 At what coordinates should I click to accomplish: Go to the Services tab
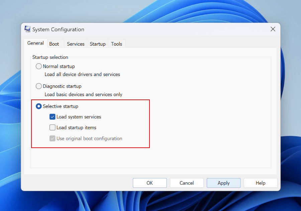[x=76, y=44]
